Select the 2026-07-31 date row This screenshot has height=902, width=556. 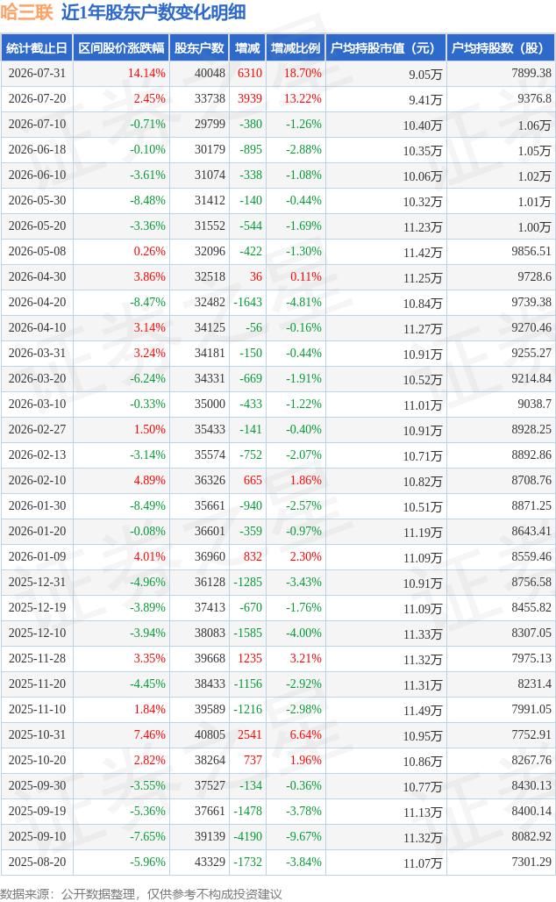(278, 73)
